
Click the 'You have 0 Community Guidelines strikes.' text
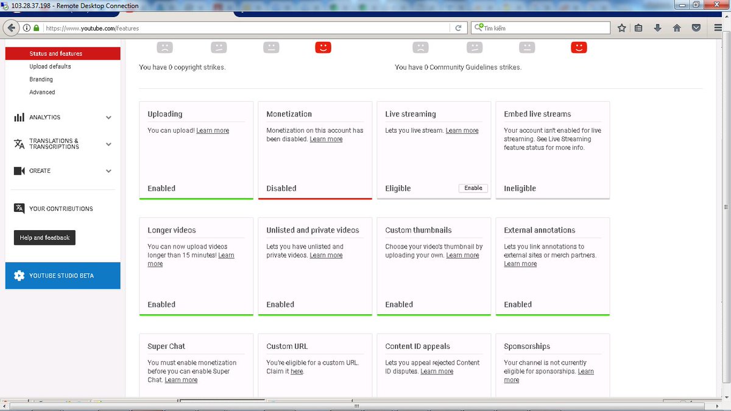[458, 67]
